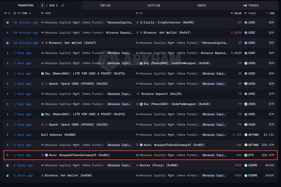The image size is (281, 187).
Task: Open the leftmost filter icon in the header row
Action: point(5,13)
